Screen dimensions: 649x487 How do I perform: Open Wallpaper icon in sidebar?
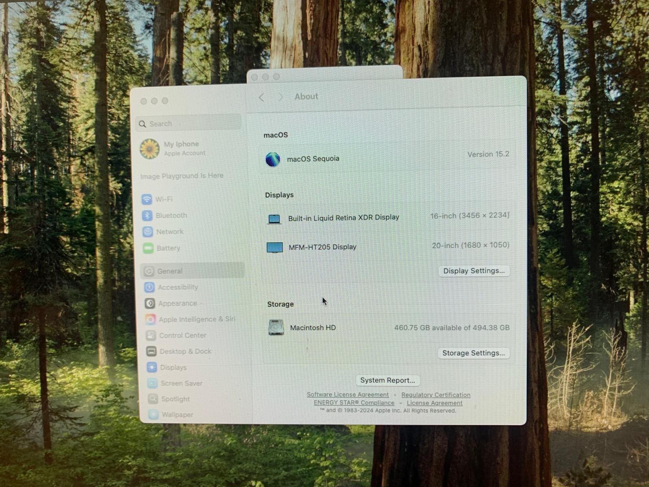pyautogui.click(x=153, y=414)
